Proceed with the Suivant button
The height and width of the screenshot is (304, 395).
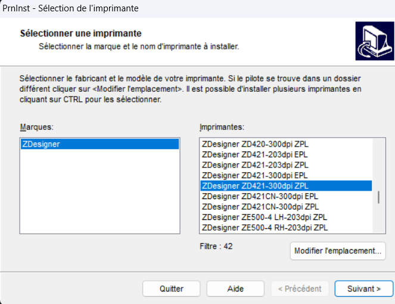click(x=363, y=289)
